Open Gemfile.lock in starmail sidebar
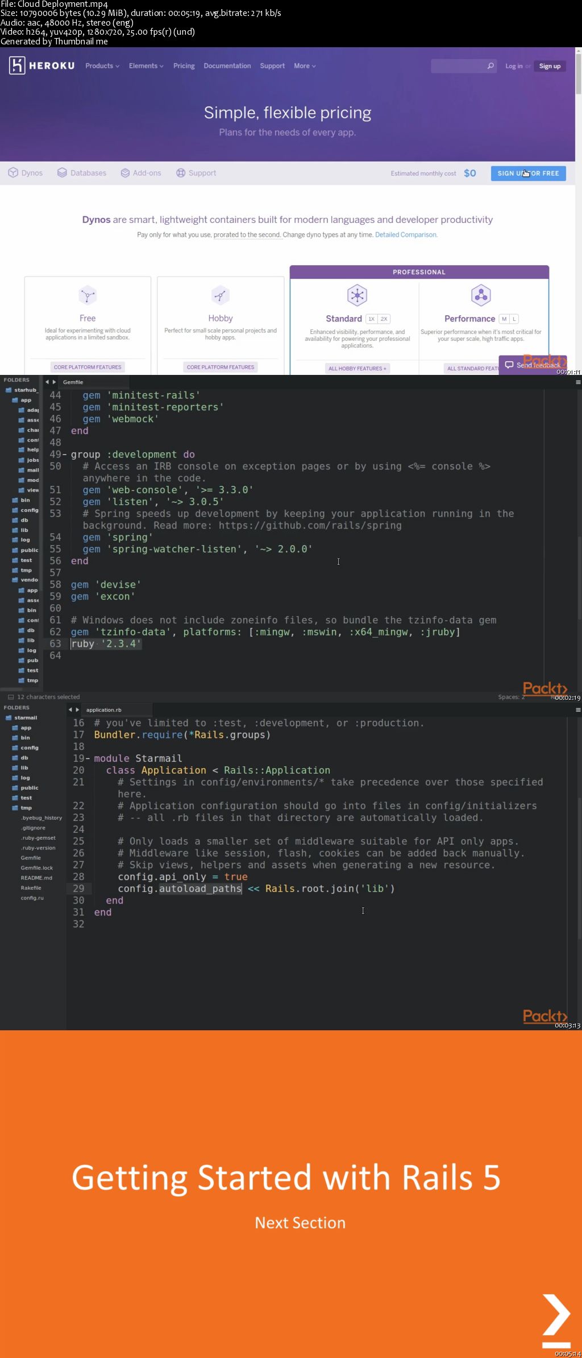 point(37,868)
